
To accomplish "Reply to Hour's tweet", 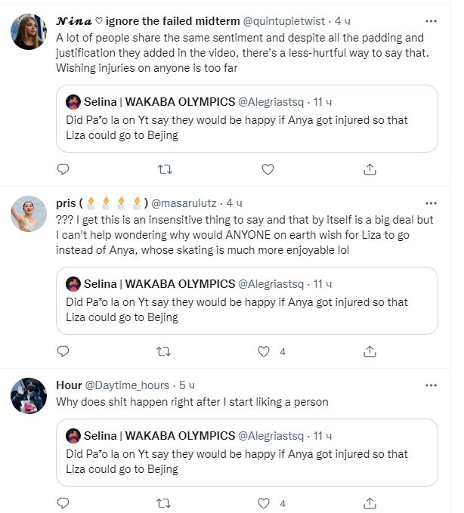I will coord(63,502).
